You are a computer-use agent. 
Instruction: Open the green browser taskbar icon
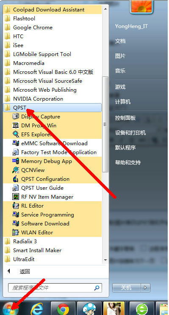pyautogui.click(x=142, y=309)
